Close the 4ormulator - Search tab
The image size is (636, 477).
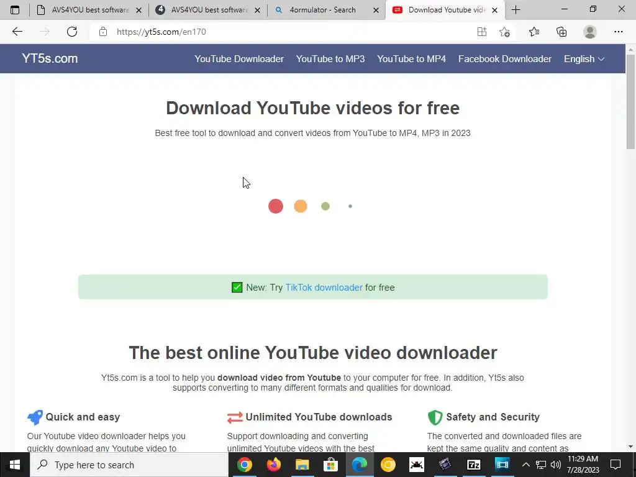pyautogui.click(x=376, y=10)
